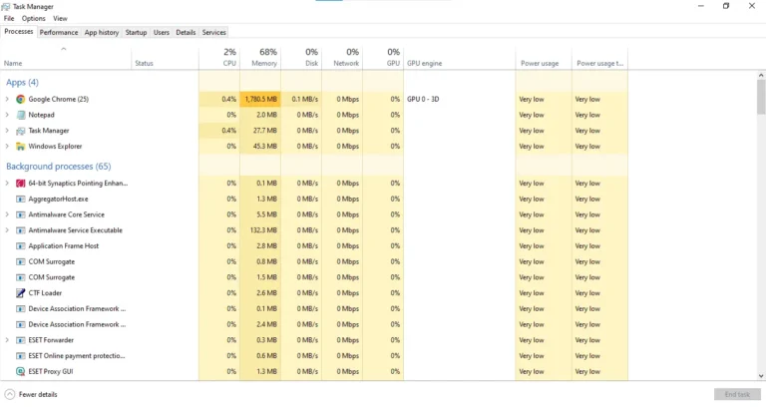Viewport: 766px width, 408px height.
Task: Click the Fewer details arrow icon
Action: click(10, 394)
